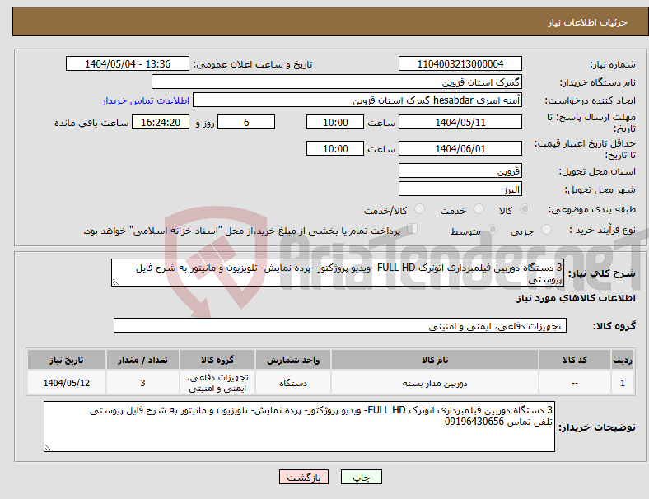This screenshot has width=649, height=499.
Task: Click the تجهیزات دفاعی، ایمنی و امنیتی table cell
Action: (217, 383)
